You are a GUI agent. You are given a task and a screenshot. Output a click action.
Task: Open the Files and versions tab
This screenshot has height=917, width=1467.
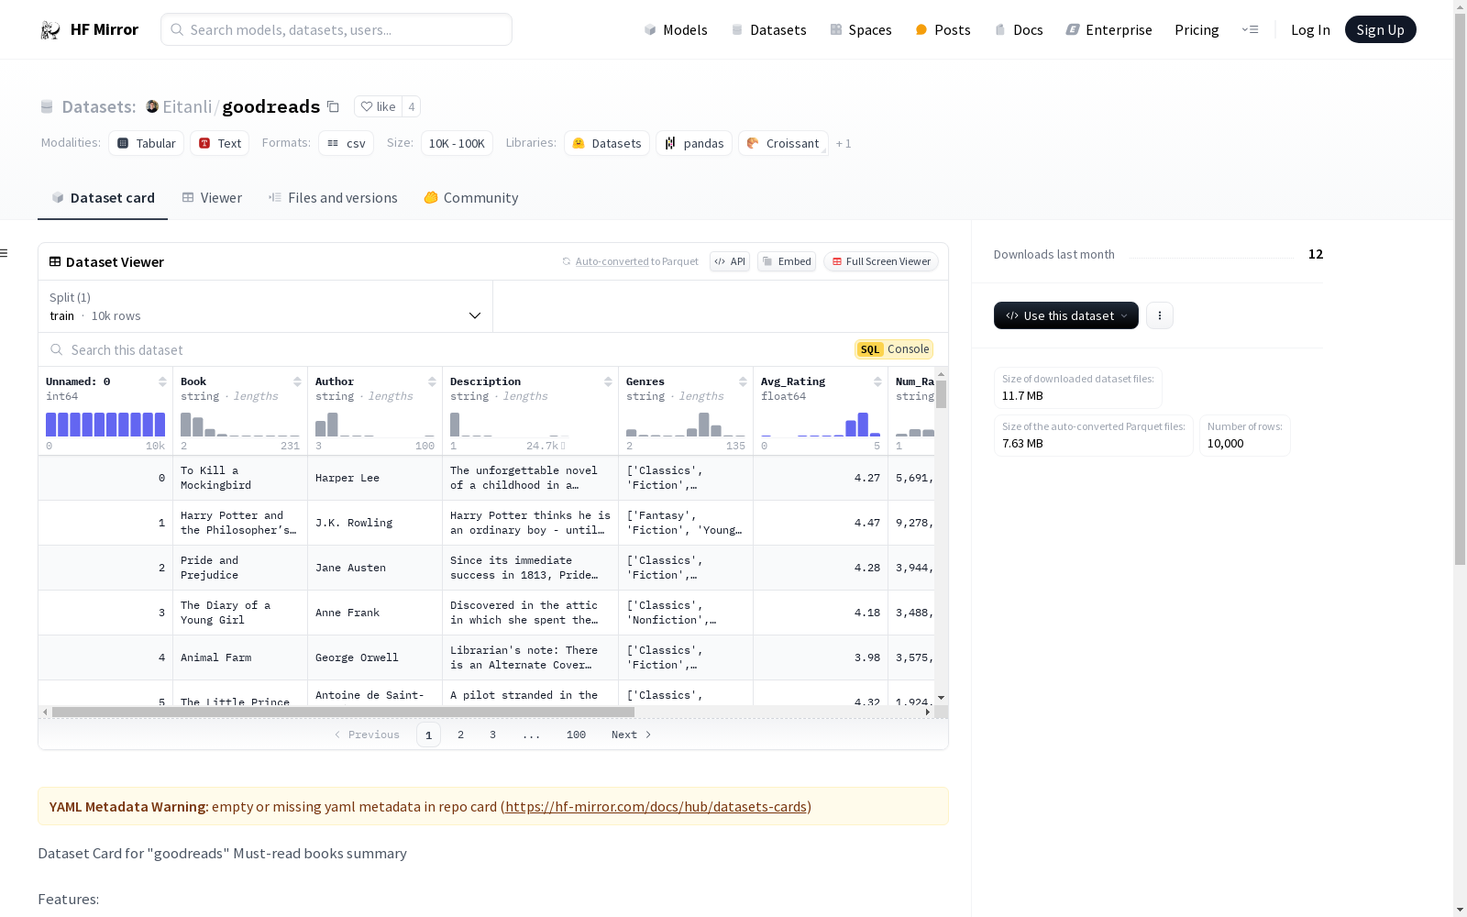point(333,198)
